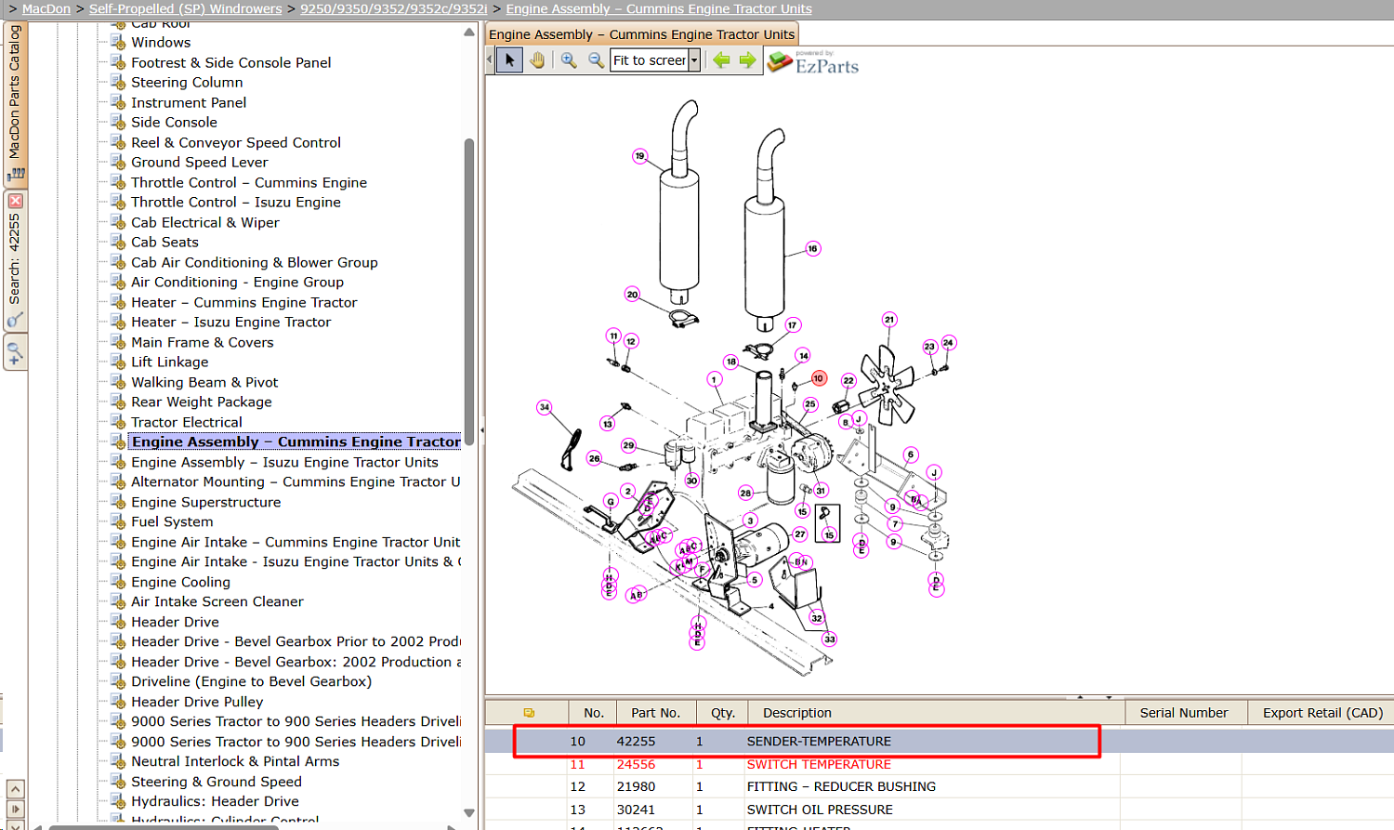Open Heater – Isuzu Engine Tractor
Screen dimensions: 1394x830
tap(231, 322)
